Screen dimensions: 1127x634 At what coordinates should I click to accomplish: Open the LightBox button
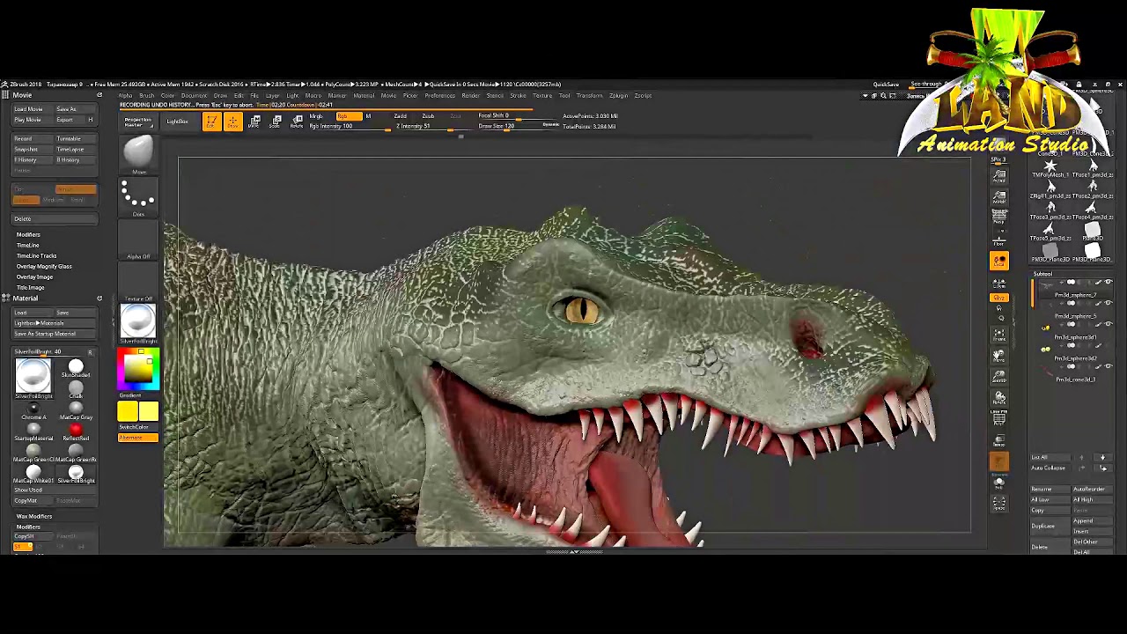[x=178, y=122]
